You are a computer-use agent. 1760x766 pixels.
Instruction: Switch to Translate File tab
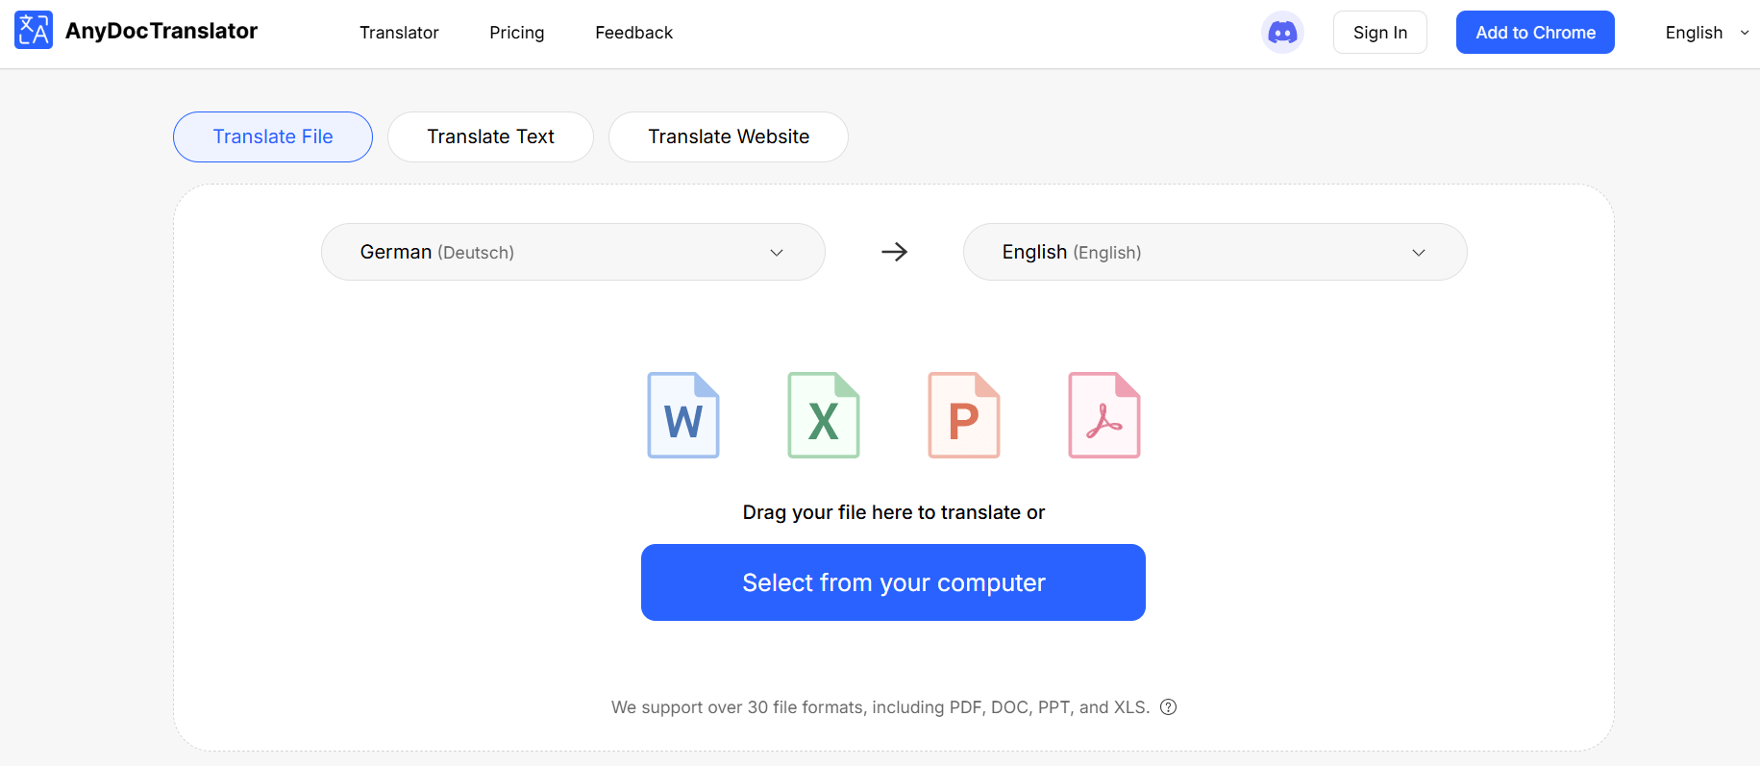273,136
